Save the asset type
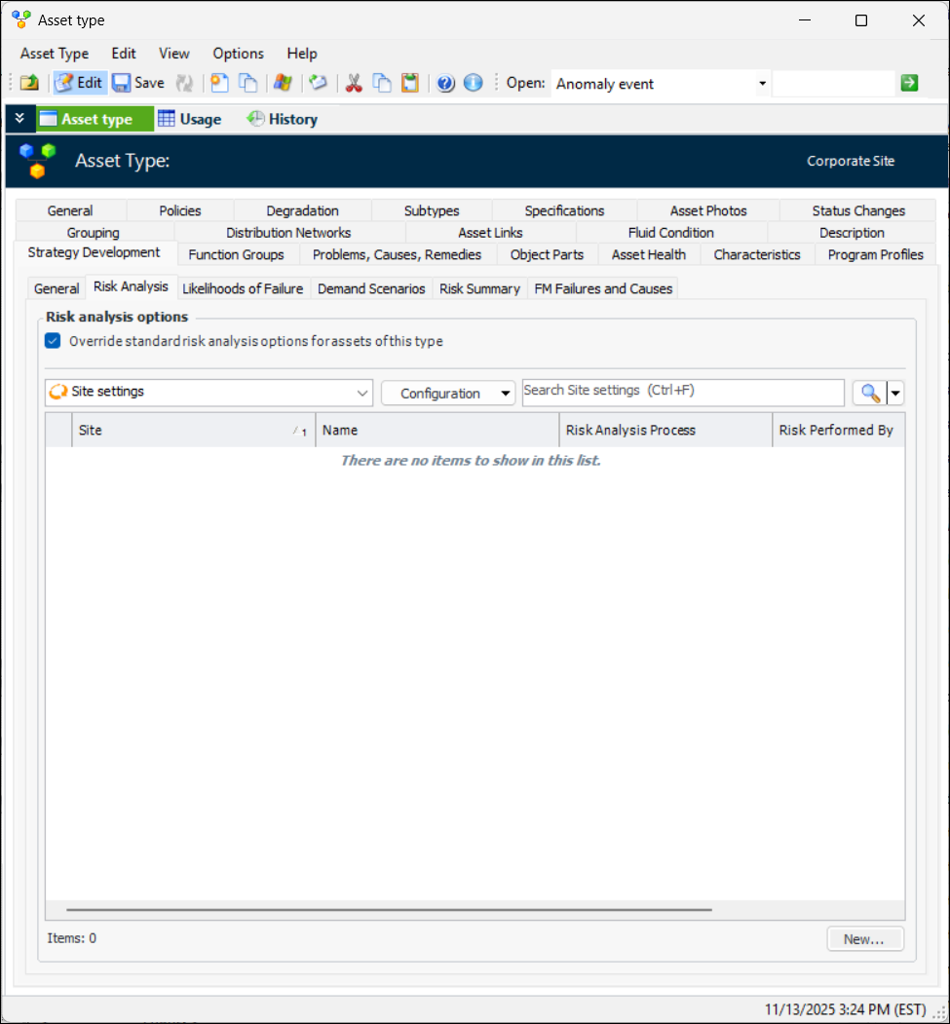The image size is (950, 1024). (x=138, y=83)
